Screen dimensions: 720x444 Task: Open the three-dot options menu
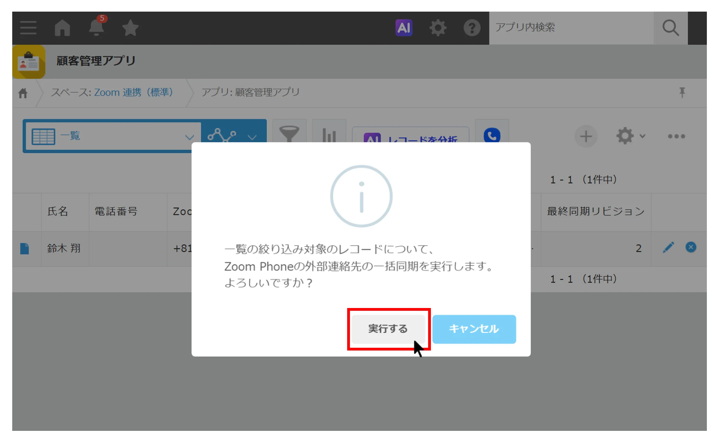tap(676, 136)
